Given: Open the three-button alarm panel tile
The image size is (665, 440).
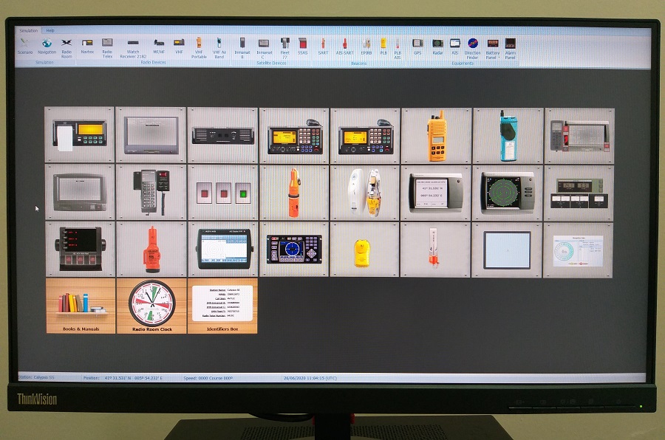Looking at the screenshot, I should coord(222,193).
